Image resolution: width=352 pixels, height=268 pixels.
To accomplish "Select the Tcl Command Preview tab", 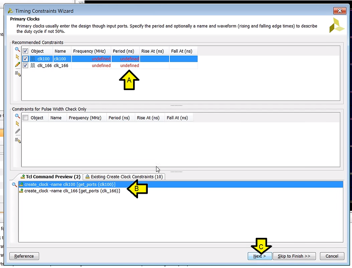I will click(x=50, y=176).
